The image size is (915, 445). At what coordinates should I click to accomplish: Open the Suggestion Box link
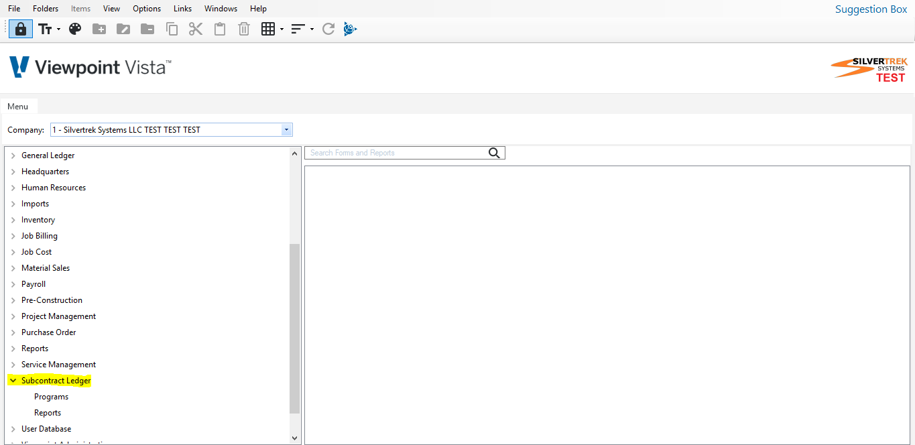pos(871,9)
